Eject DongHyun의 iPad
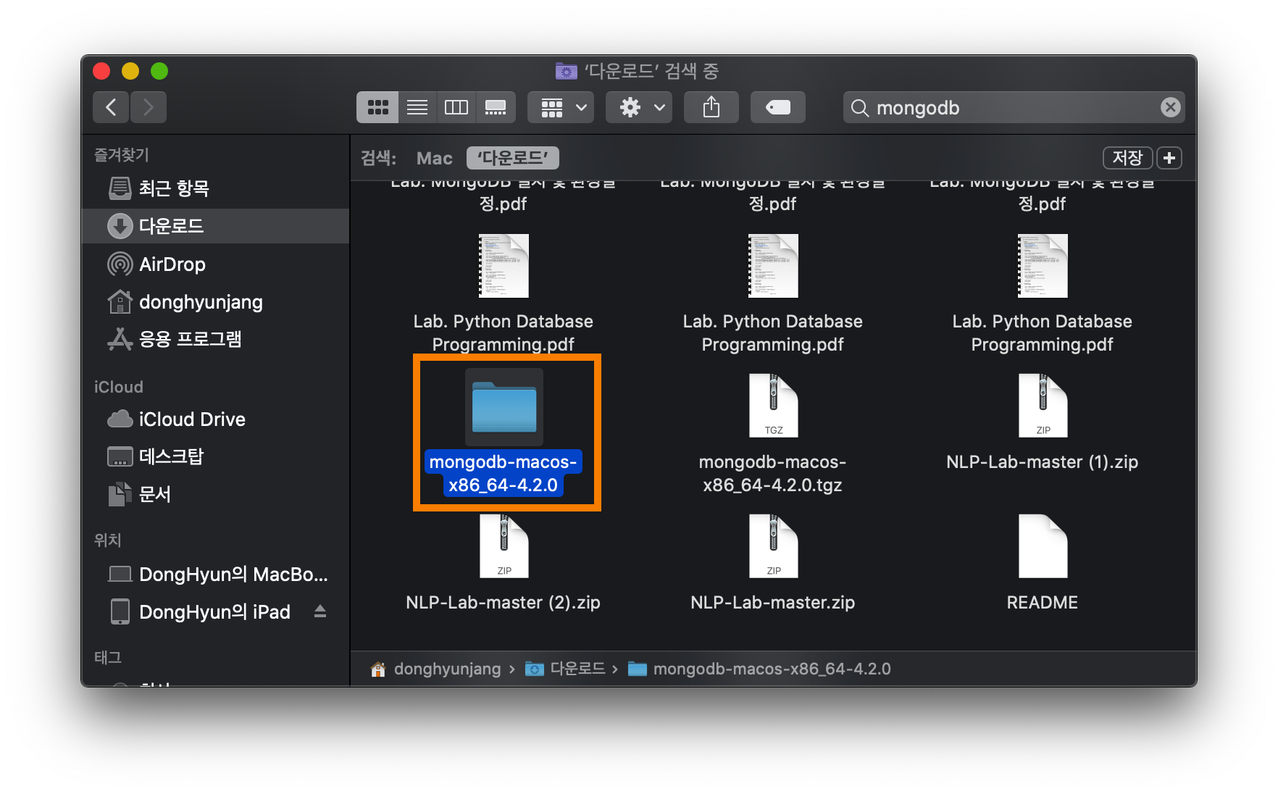This screenshot has width=1278, height=794. [x=320, y=612]
